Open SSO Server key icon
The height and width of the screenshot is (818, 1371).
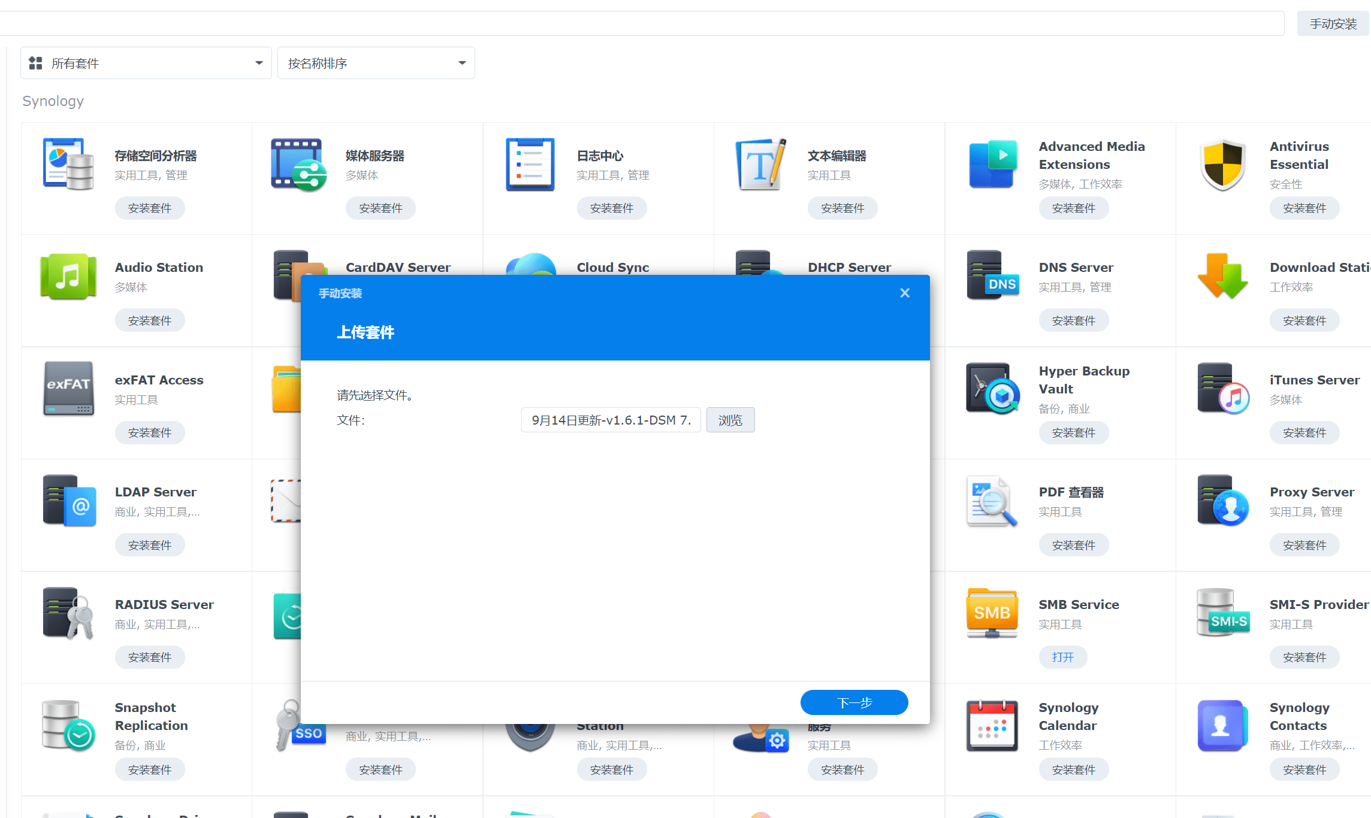[301, 725]
